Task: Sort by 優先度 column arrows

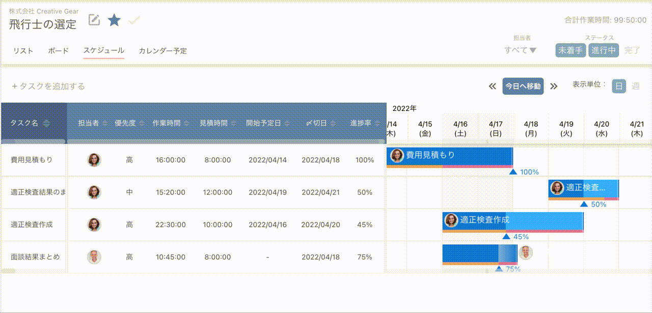Action: (140, 123)
